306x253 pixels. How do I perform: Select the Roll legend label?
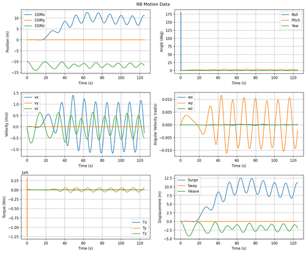pyautogui.click(x=295, y=15)
